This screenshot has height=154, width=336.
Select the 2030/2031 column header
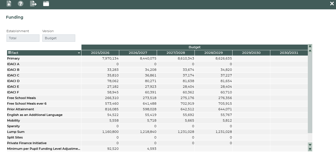[289, 53]
